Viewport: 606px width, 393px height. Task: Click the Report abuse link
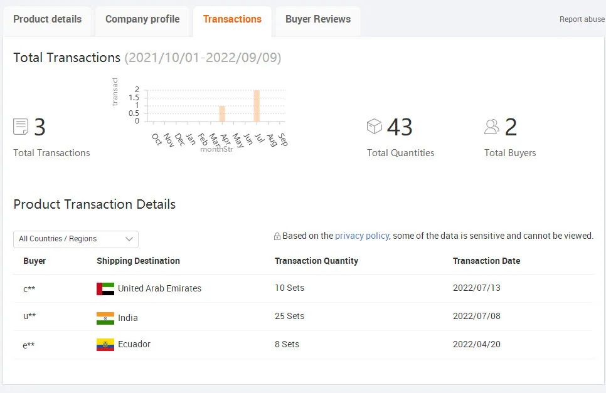(x=582, y=19)
